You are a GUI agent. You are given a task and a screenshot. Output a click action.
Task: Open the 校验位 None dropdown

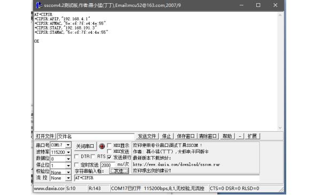(x=68, y=172)
